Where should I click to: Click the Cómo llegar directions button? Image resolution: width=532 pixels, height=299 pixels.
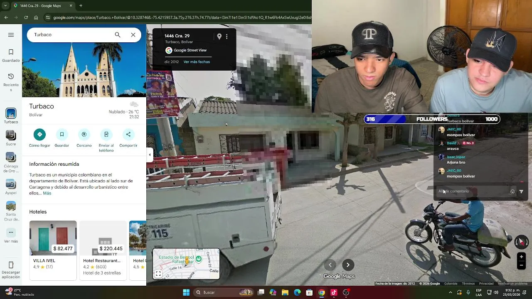click(x=39, y=134)
